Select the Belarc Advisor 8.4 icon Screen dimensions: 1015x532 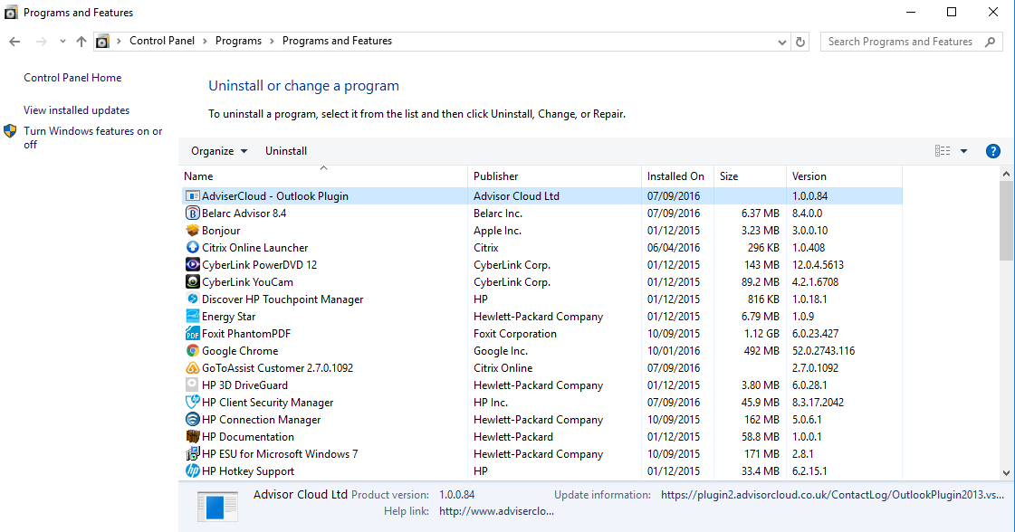click(x=192, y=214)
